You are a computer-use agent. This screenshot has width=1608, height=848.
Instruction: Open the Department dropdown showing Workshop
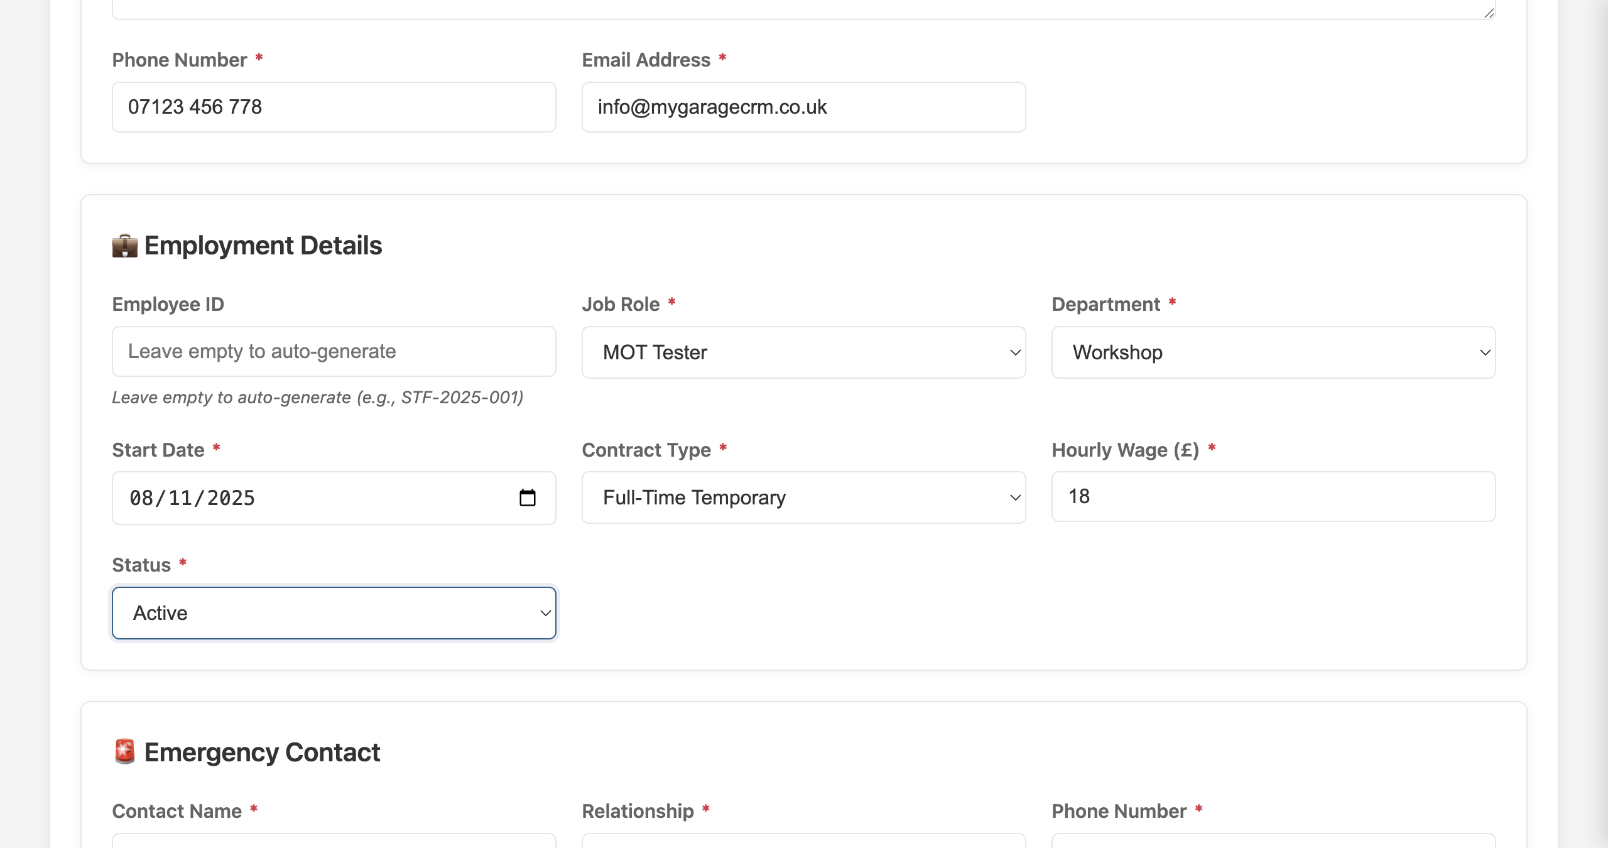[1274, 352]
